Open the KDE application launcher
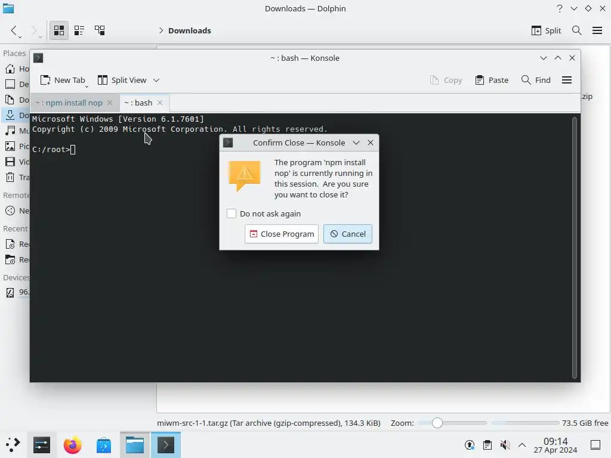This screenshot has width=611, height=458. (13, 445)
